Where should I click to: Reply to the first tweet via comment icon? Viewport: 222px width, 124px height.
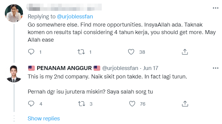click(31, 52)
